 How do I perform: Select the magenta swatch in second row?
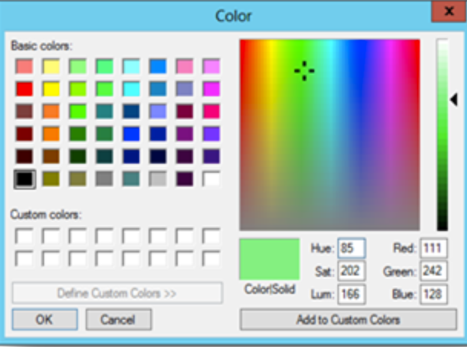click(211, 89)
